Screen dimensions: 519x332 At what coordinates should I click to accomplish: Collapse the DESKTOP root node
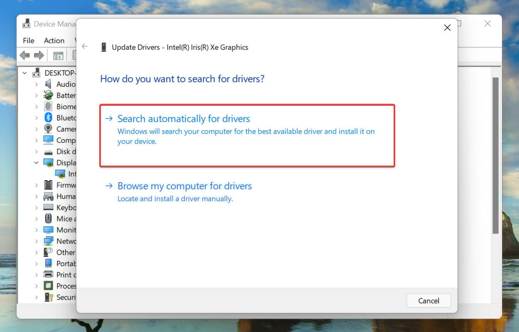pos(24,73)
